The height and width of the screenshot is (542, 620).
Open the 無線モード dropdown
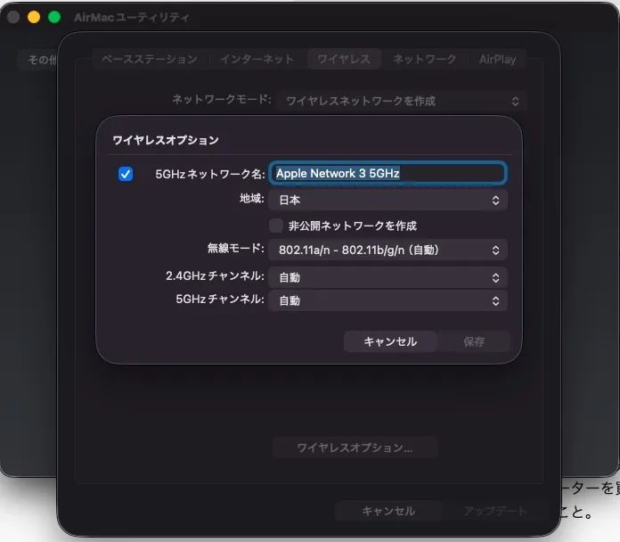click(388, 250)
